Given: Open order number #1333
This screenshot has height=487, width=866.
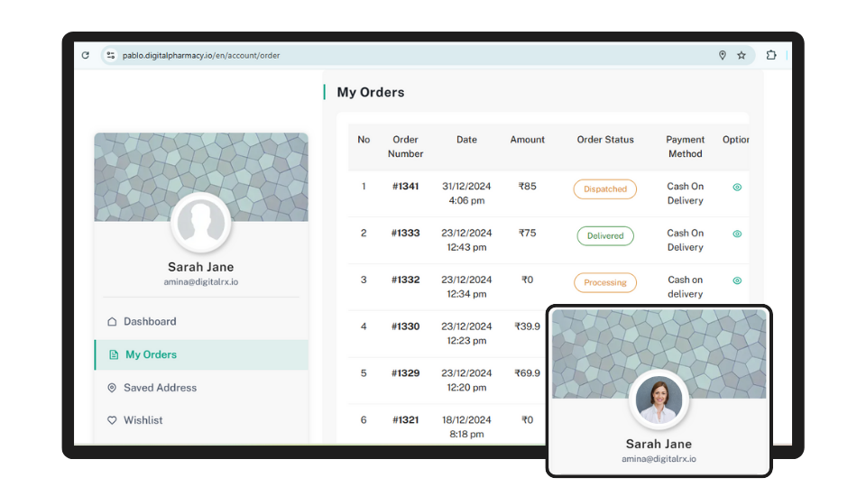Looking at the screenshot, I should pyautogui.click(x=405, y=233).
